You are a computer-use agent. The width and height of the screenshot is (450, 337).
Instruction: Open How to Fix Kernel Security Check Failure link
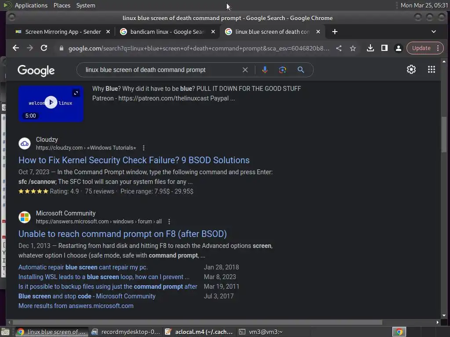click(134, 160)
